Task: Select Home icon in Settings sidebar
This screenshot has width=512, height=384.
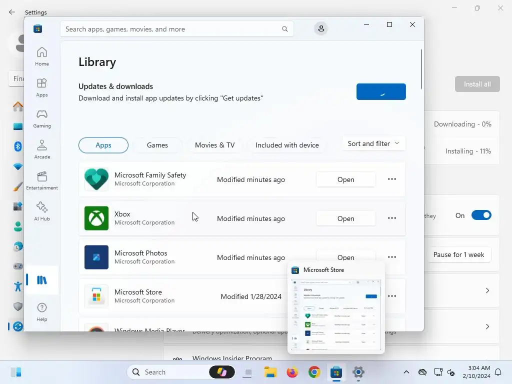Action: point(18,106)
